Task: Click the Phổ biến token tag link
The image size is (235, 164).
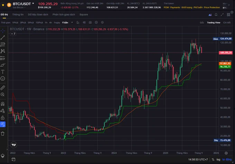Action: pyautogui.click(x=198, y=7)
